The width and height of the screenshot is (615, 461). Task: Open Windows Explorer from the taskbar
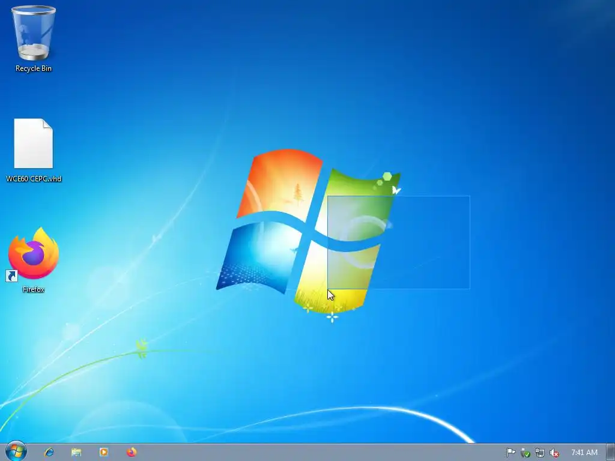76,452
